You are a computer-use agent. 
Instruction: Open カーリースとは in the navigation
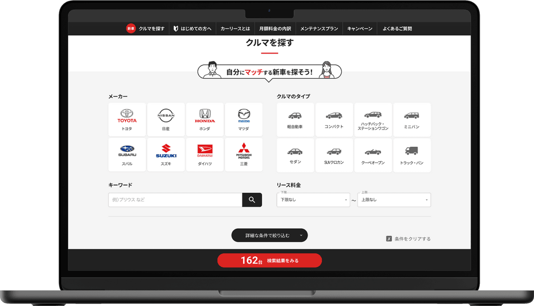click(x=235, y=29)
